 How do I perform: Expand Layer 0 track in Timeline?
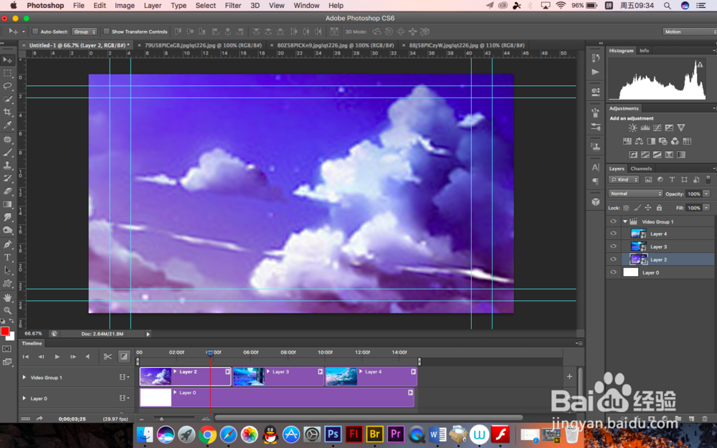coord(24,398)
